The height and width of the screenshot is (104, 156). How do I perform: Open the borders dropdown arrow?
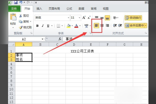pos(62,26)
